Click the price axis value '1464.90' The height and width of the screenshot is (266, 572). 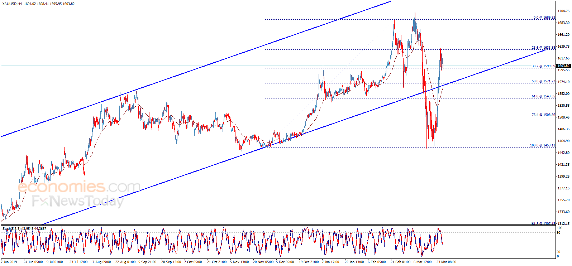click(x=563, y=141)
